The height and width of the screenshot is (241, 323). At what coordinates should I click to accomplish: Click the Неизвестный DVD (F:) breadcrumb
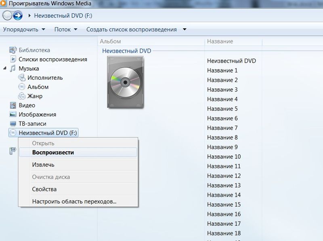tap(63, 16)
